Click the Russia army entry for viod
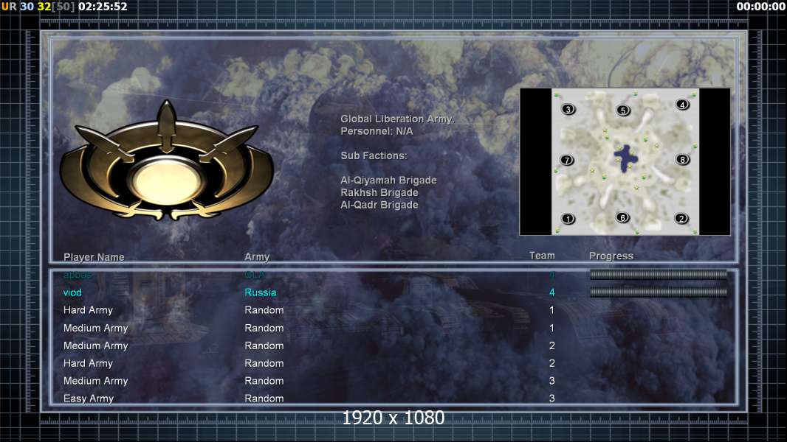787x442 pixels. point(261,292)
